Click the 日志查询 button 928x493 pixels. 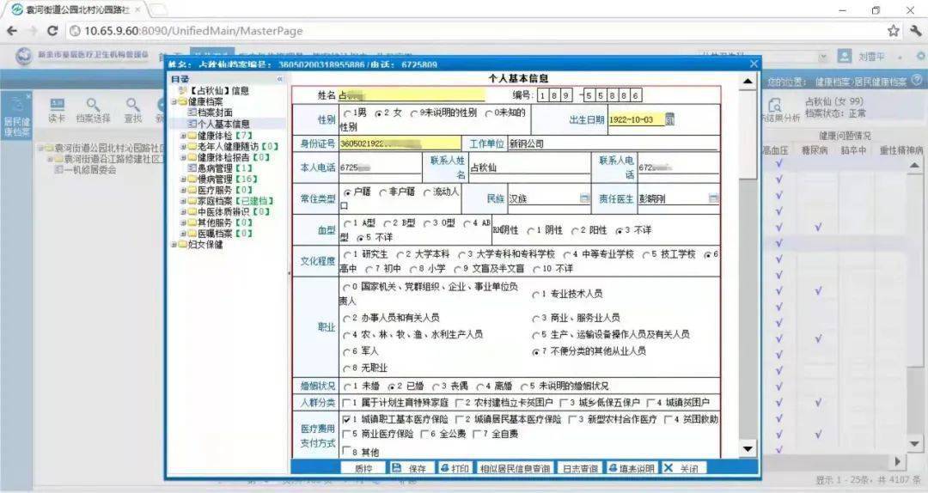pos(580,468)
